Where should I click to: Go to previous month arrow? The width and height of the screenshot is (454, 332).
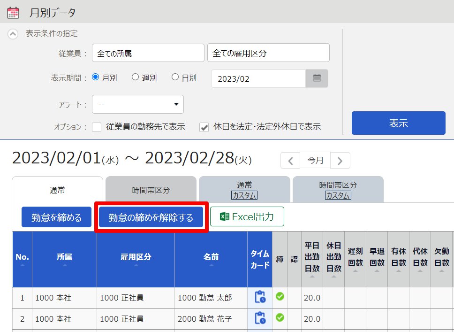tap(290, 160)
